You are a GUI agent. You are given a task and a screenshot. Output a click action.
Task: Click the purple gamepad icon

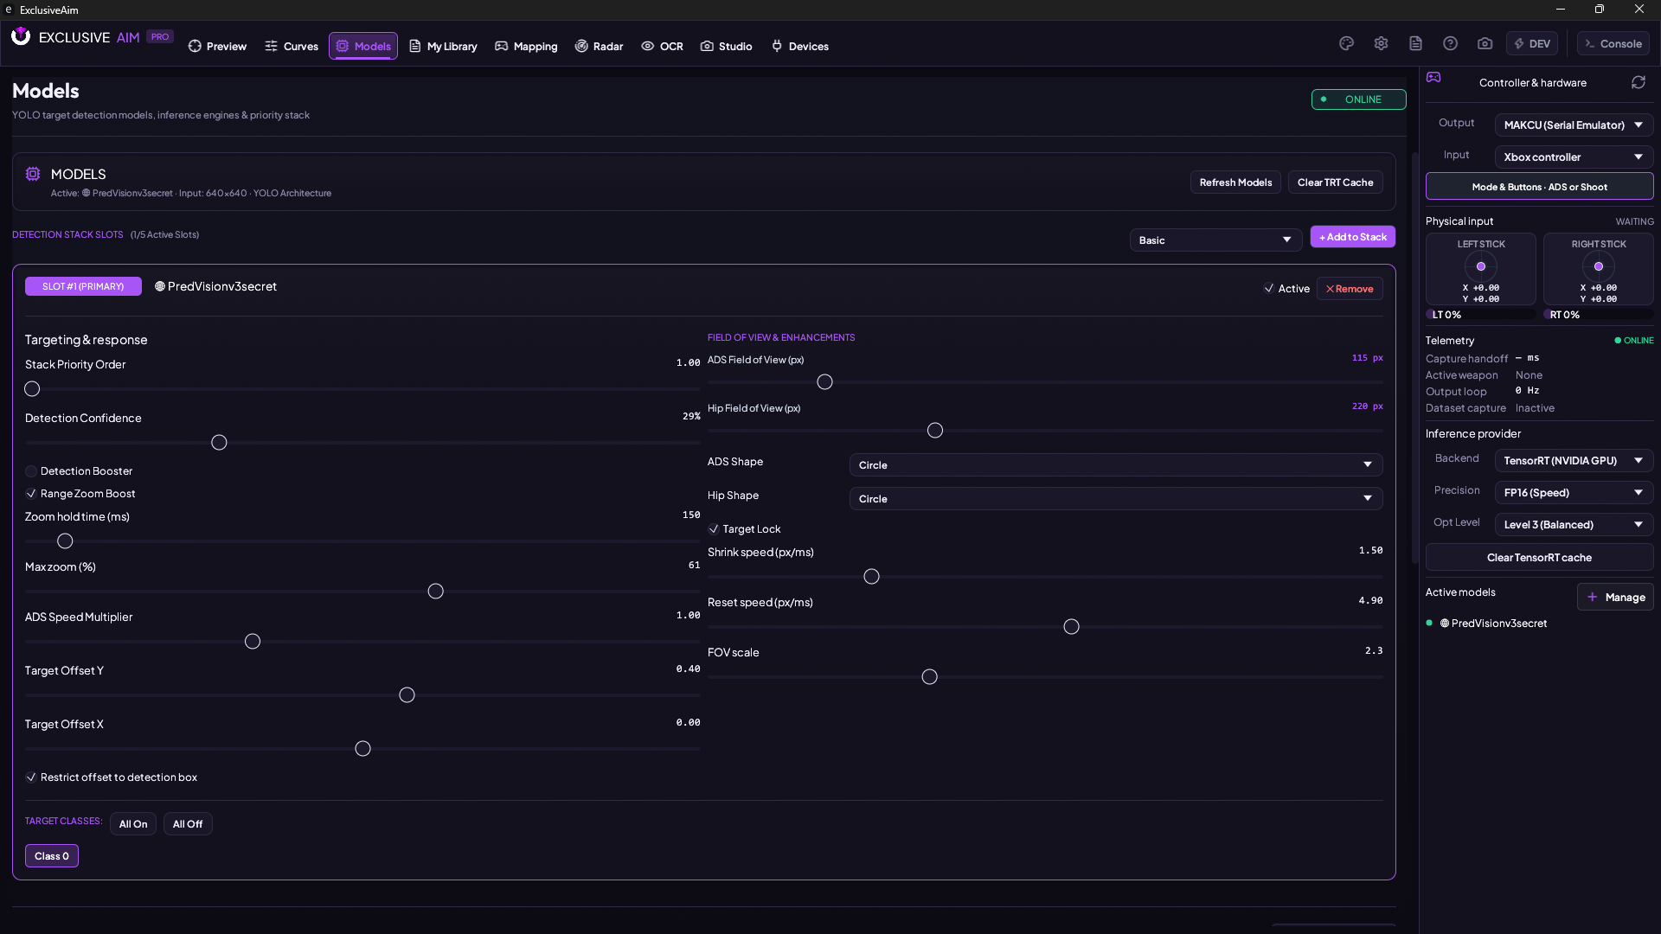[x=1433, y=77]
